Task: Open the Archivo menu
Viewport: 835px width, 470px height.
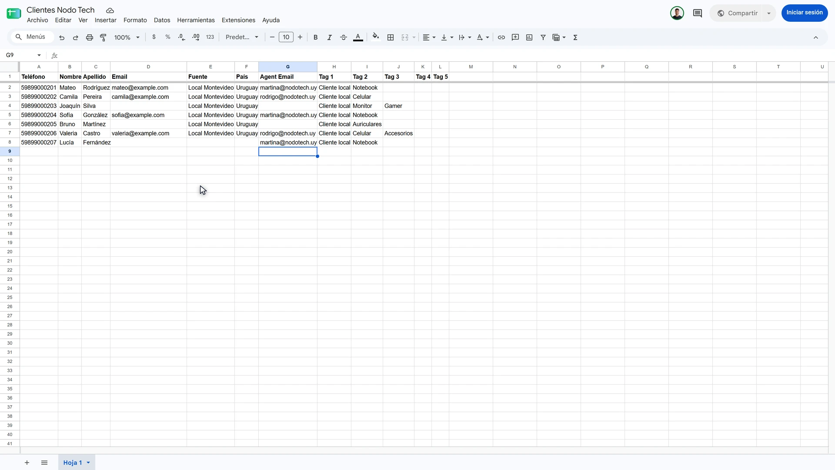Action: point(37,20)
